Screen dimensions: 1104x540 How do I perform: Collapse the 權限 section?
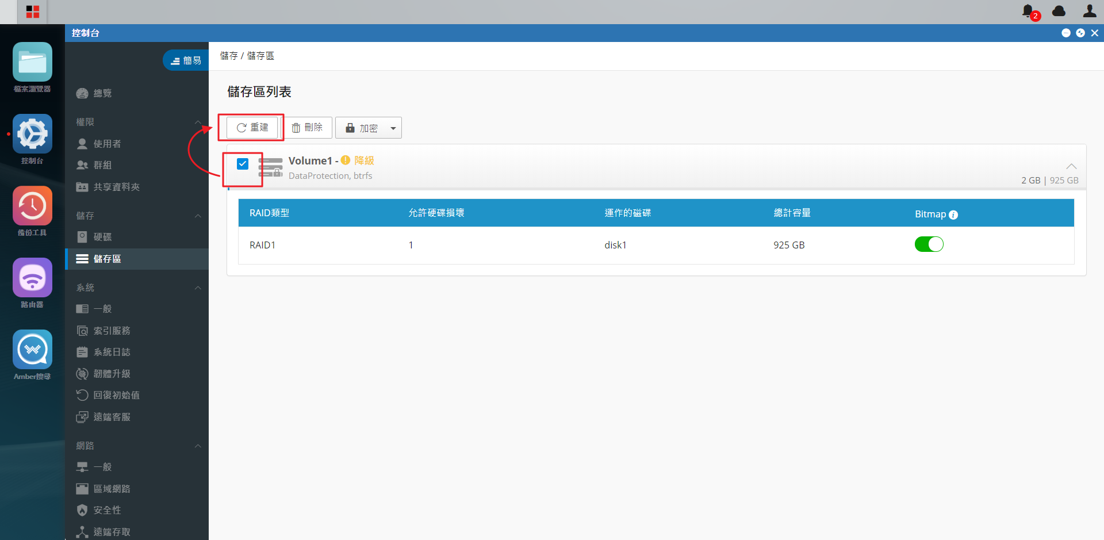point(198,122)
